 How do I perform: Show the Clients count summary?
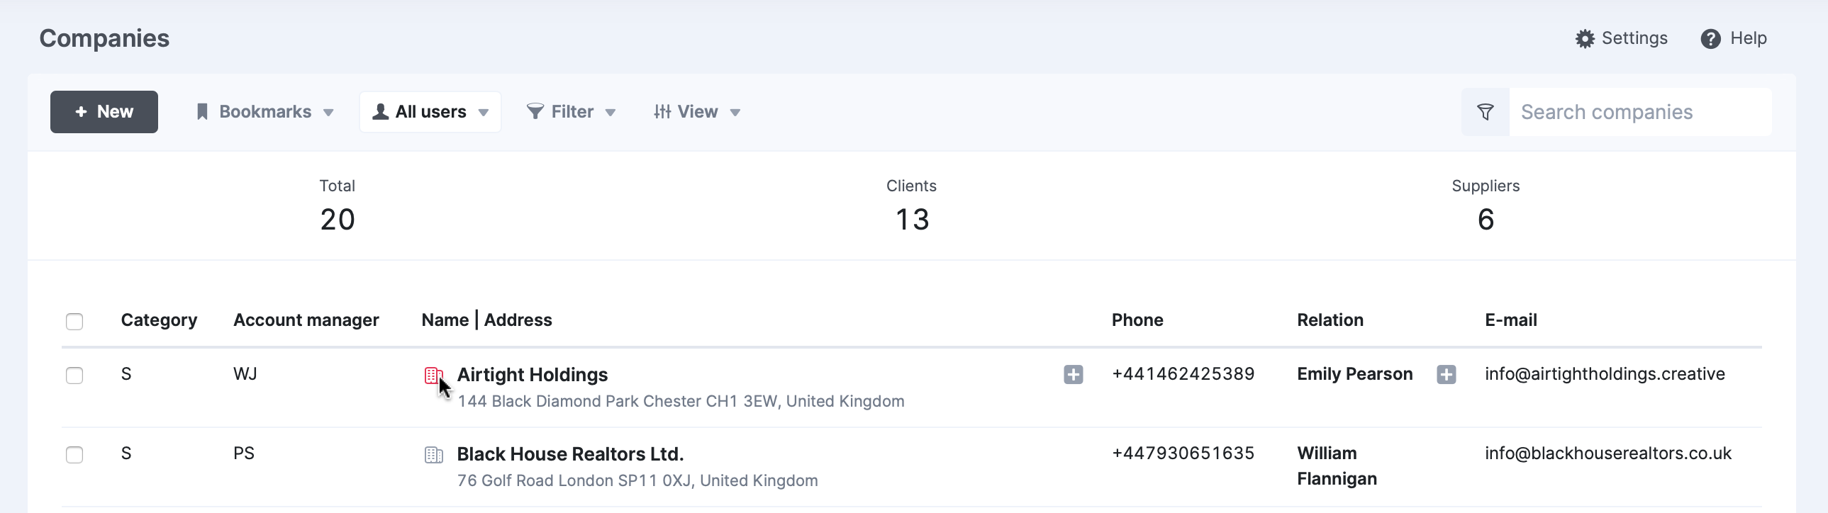(911, 206)
